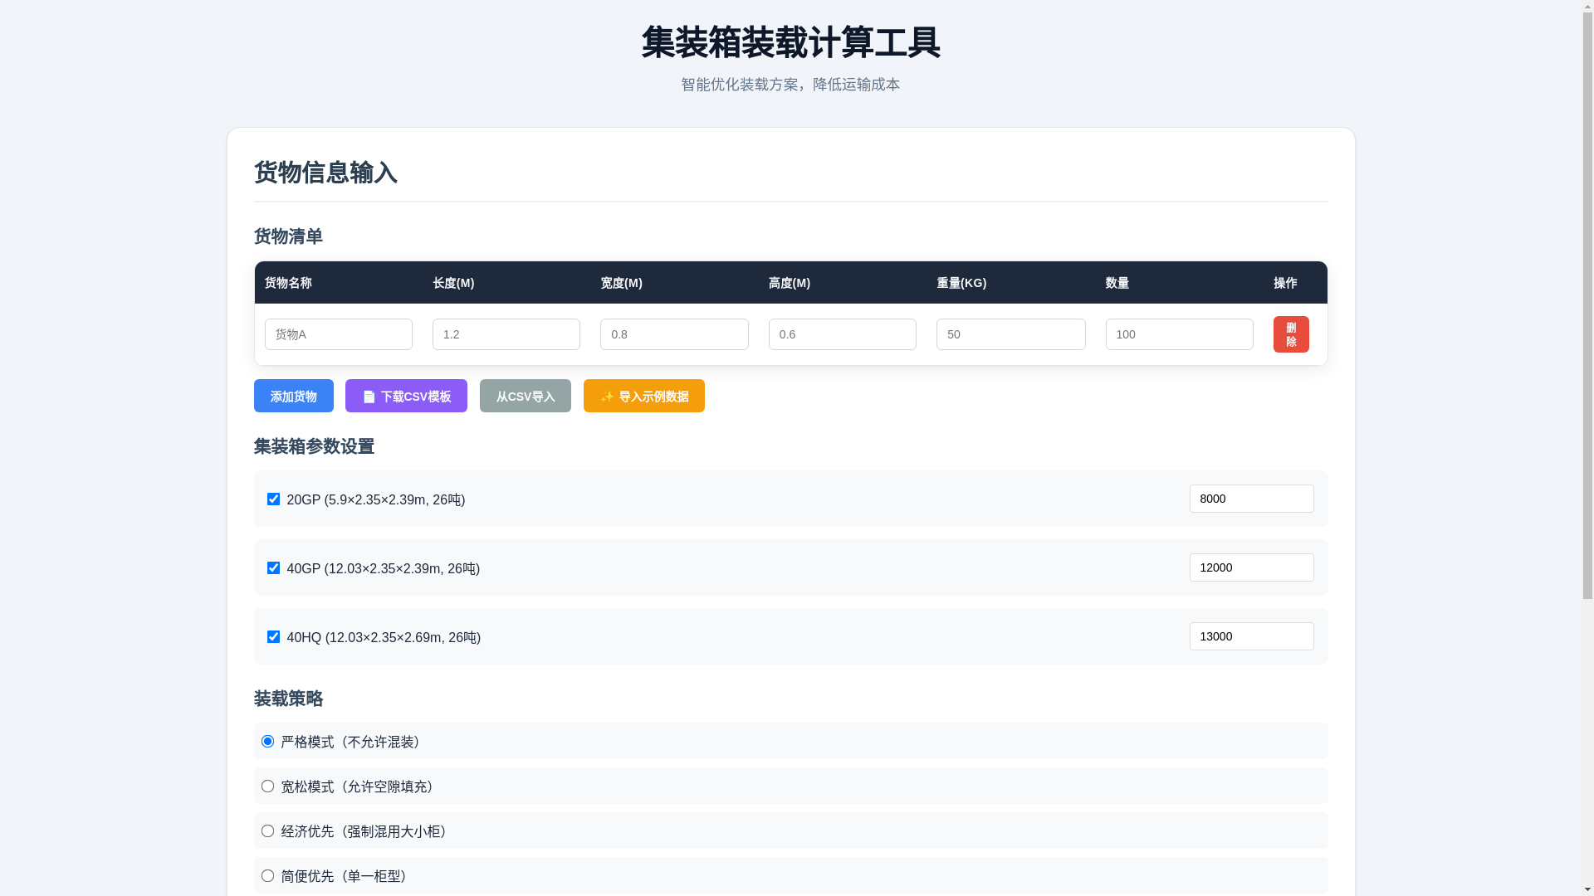Focus the 长度 input showing 1.2
The height and width of the screenshot is (896, 1594).
pyautogui.click(x=506, y=334)
